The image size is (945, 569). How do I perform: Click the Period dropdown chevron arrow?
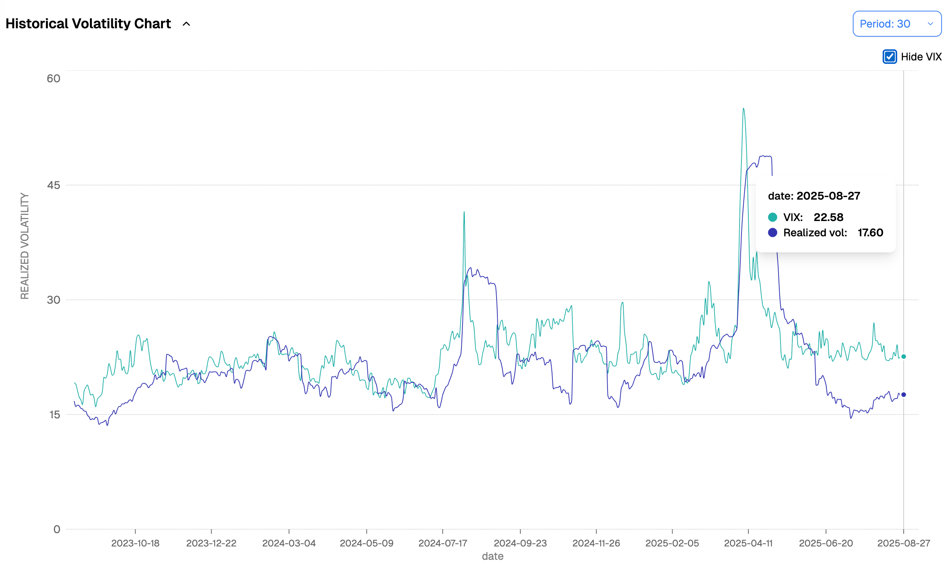(x=931, y=24)
